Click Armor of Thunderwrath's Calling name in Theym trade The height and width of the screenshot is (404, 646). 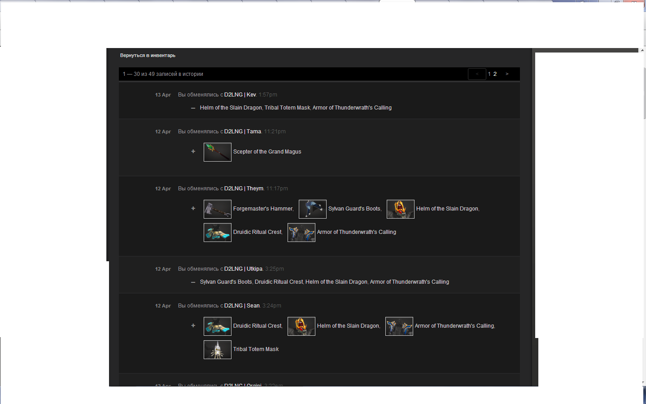[x=357, y=232]
